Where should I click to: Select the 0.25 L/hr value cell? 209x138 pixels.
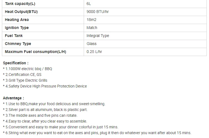point(145,52)
